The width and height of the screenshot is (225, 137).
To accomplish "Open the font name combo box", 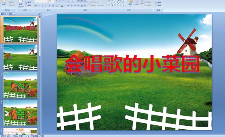I will [x=41, y=1].
